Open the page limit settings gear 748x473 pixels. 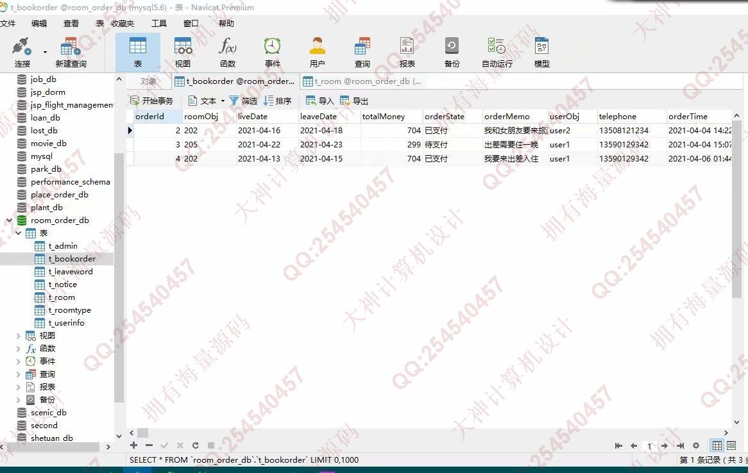(x=696, y=446)
